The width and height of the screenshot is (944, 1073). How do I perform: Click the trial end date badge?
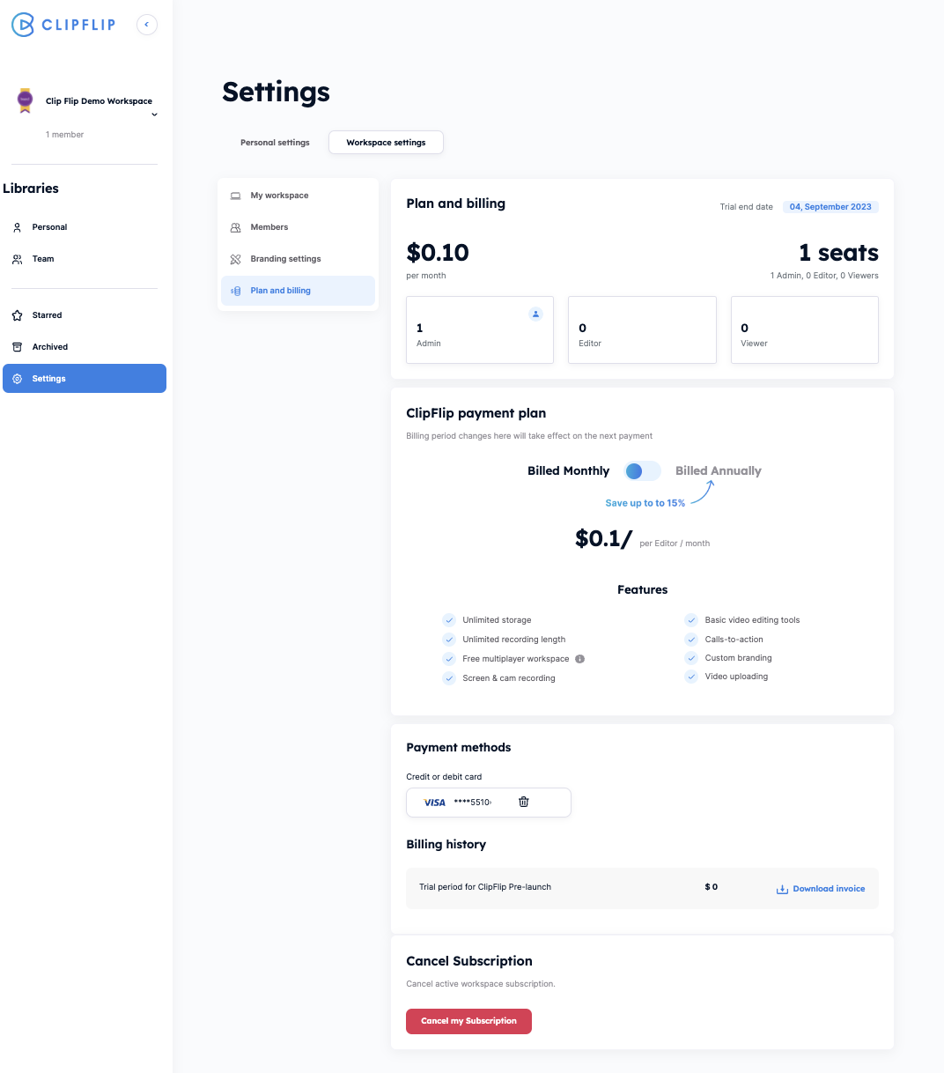point(830,207)
